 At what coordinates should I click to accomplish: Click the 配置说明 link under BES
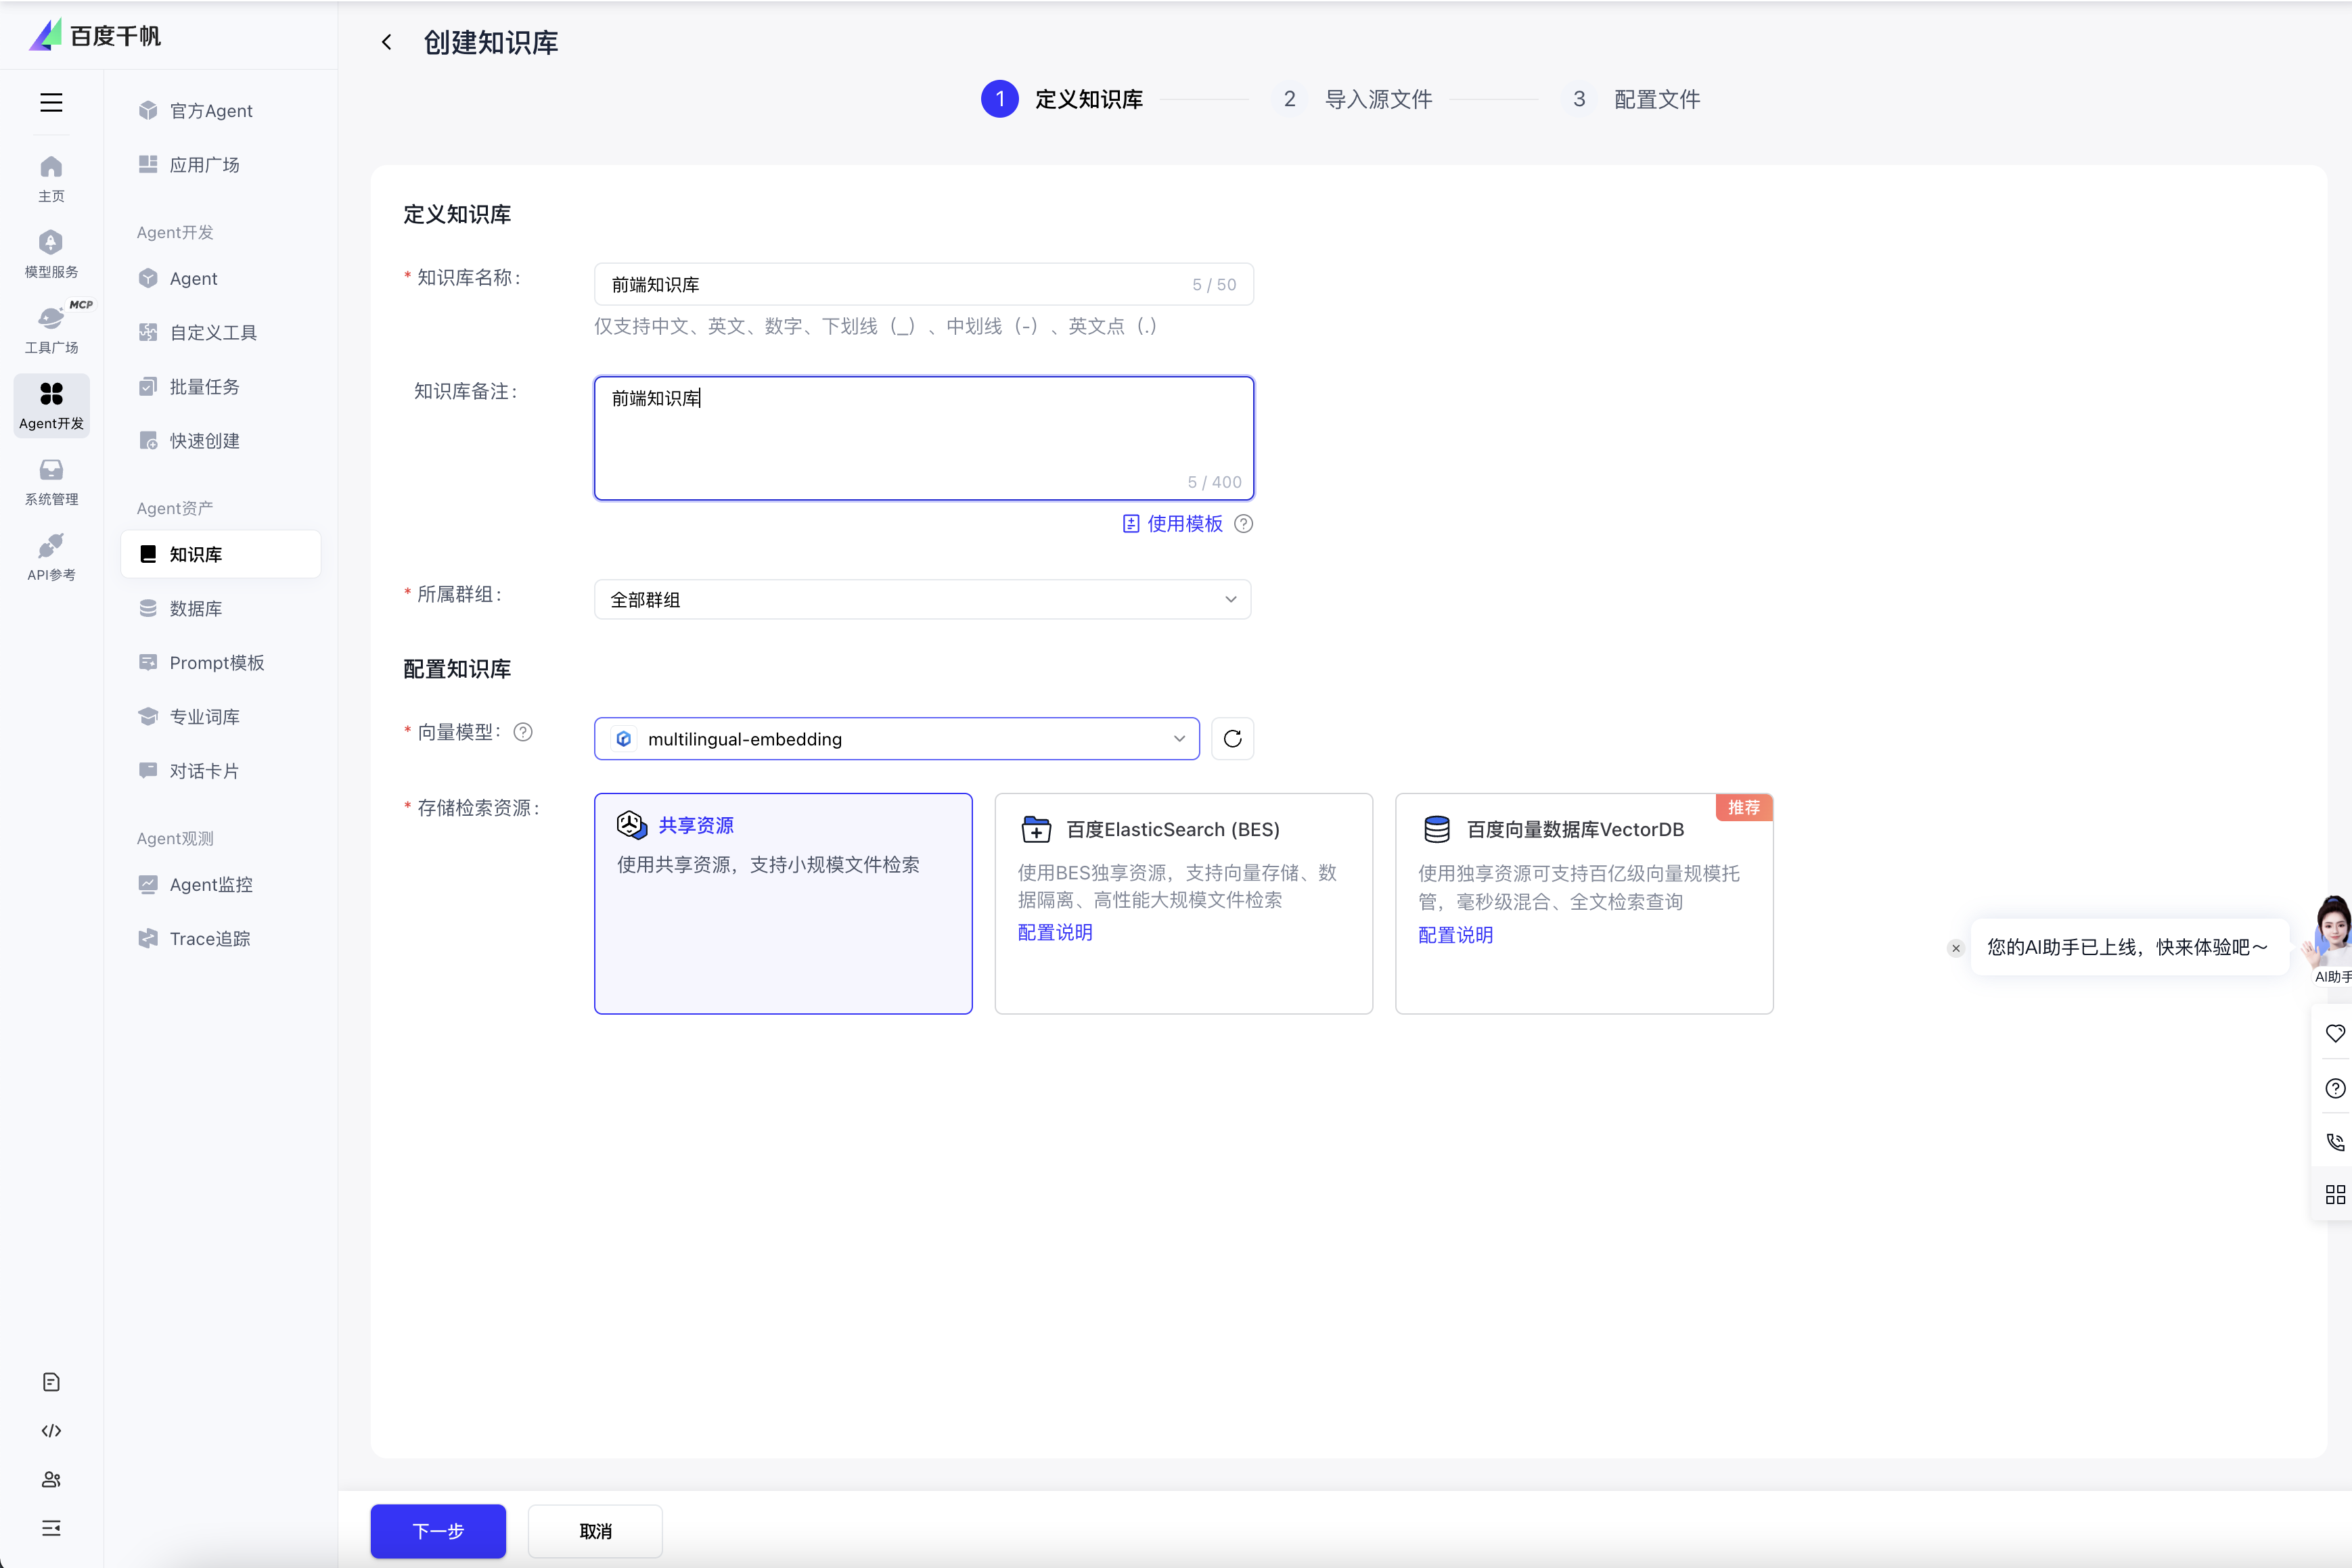click(x=1055, y=932)
